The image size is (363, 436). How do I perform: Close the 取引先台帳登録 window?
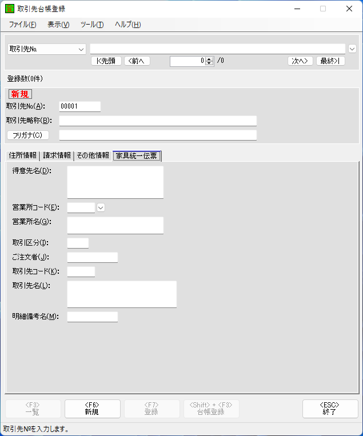point(349,9)
